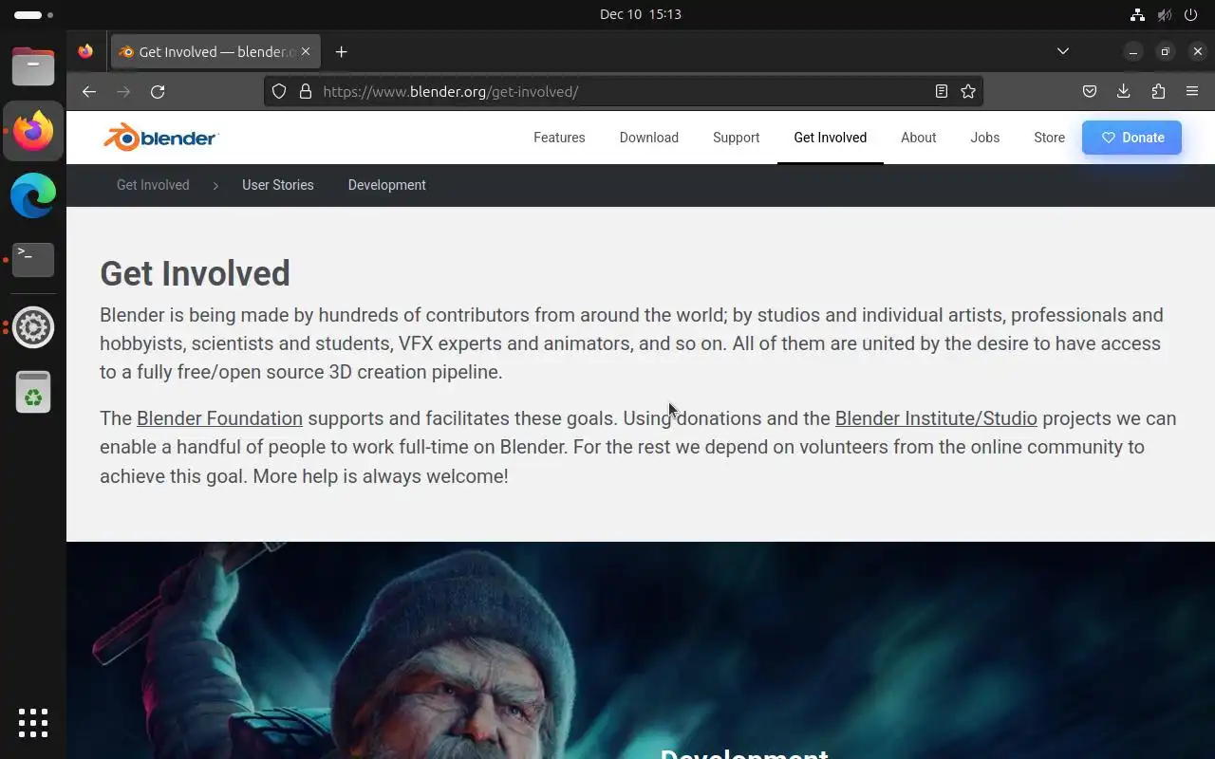
Task: Open the Jobs menu item
Action: point(985,138)
